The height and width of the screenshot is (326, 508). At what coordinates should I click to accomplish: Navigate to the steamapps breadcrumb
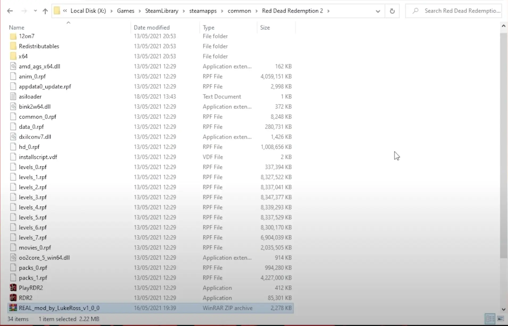pos(203,11)
